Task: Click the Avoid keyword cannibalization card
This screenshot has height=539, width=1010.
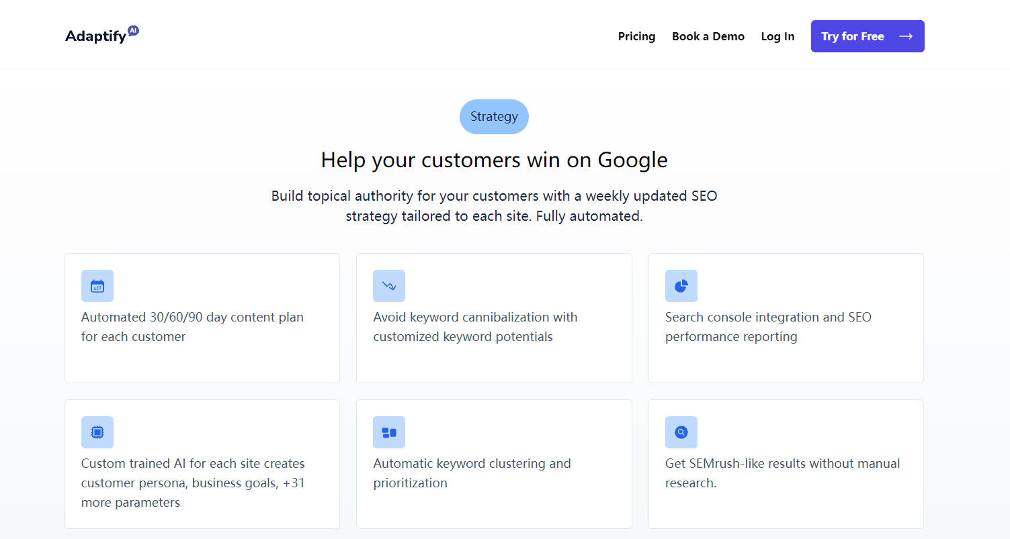Action: coord(494,317)
